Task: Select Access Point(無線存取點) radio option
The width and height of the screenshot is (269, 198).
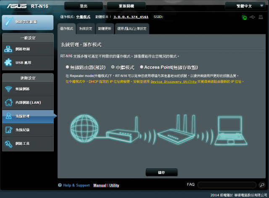Action: [x=142, y=67]
